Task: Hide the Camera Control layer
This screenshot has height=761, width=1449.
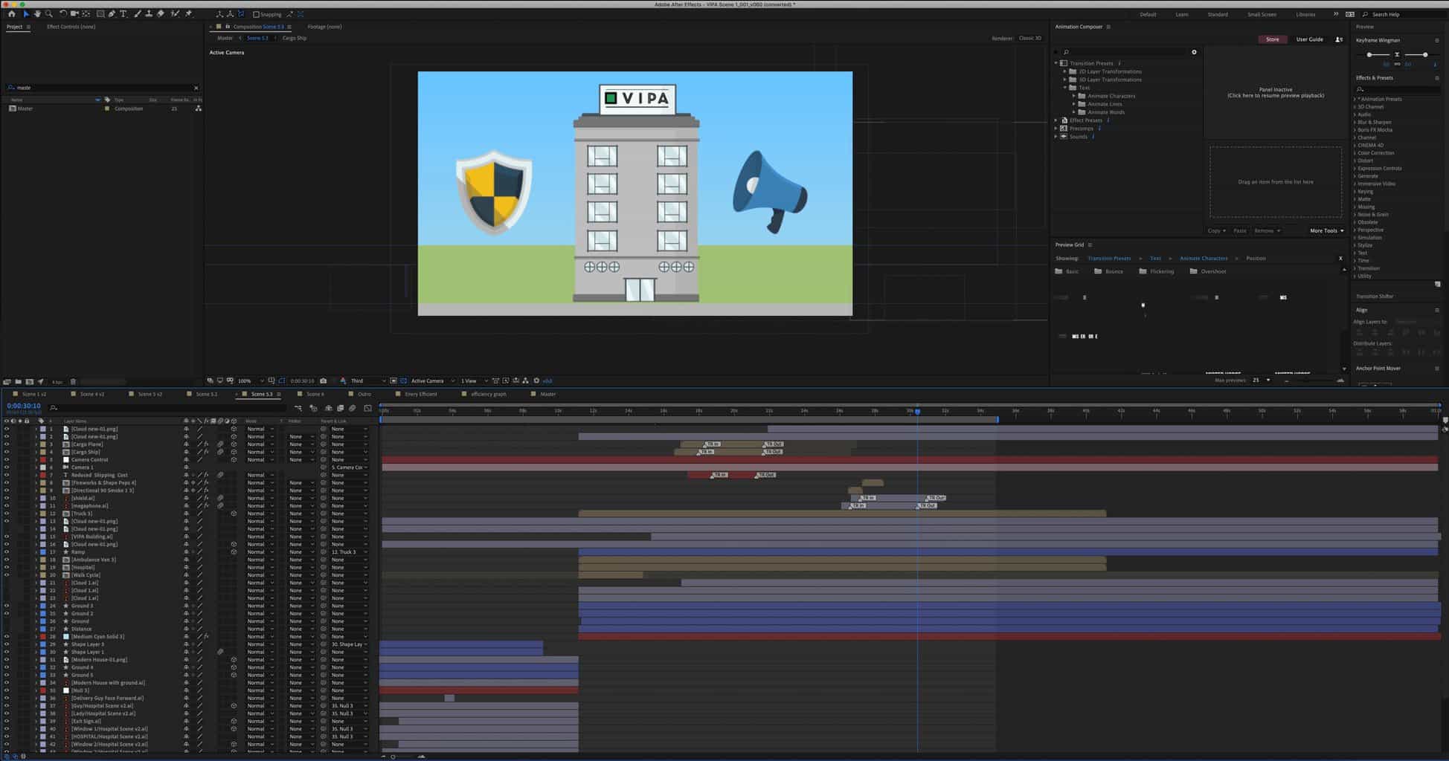Action: [x=7, y=460]
